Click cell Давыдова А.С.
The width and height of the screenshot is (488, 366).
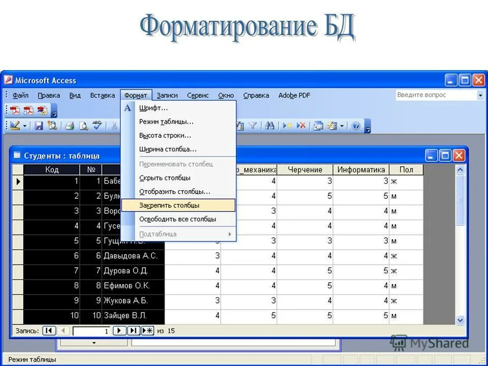pos(133,256)
